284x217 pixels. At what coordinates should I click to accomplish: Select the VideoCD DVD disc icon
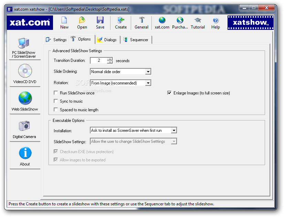(25, 71)
